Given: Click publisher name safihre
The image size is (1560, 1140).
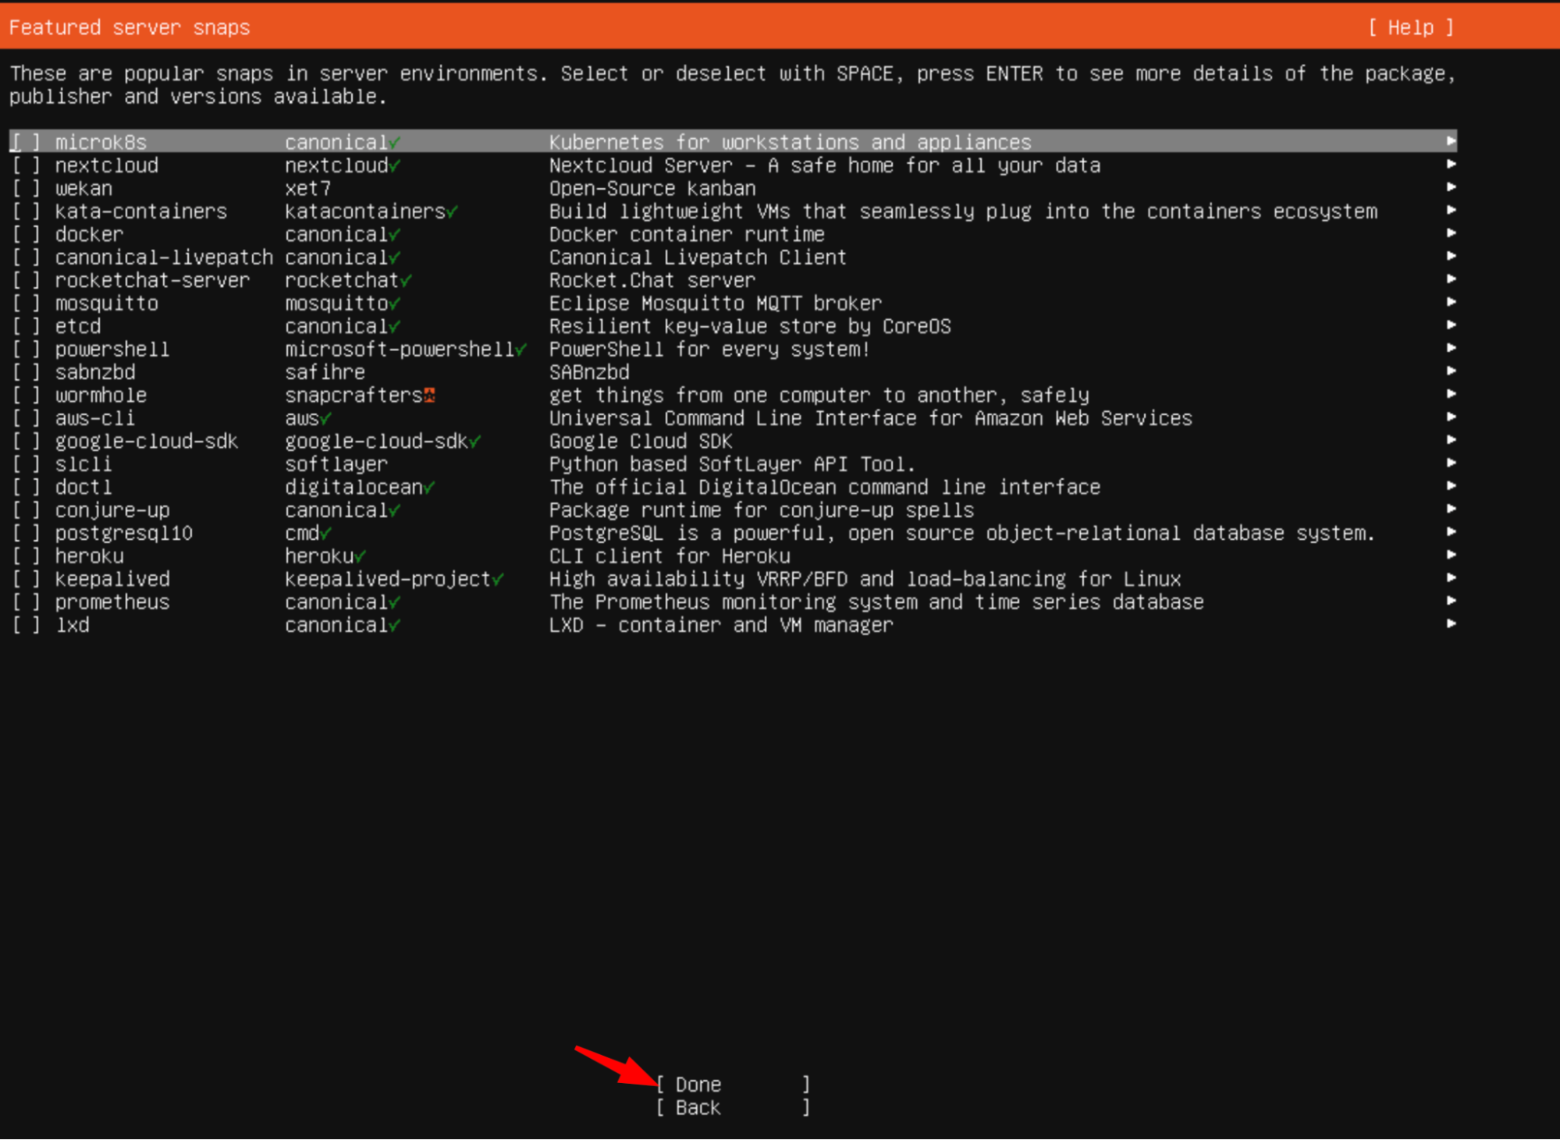Looking at the screenshot, I should 325,372.
